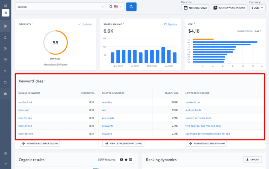Click the Update refresh icon for search volume
The height and width of the screenshot is (169, 269).
coord(165,25)
